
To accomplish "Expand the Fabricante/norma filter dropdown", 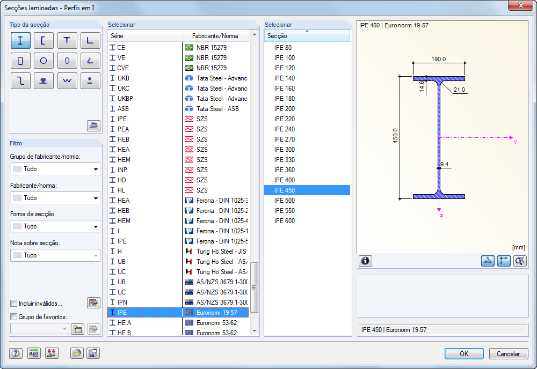I will [55, 198].
